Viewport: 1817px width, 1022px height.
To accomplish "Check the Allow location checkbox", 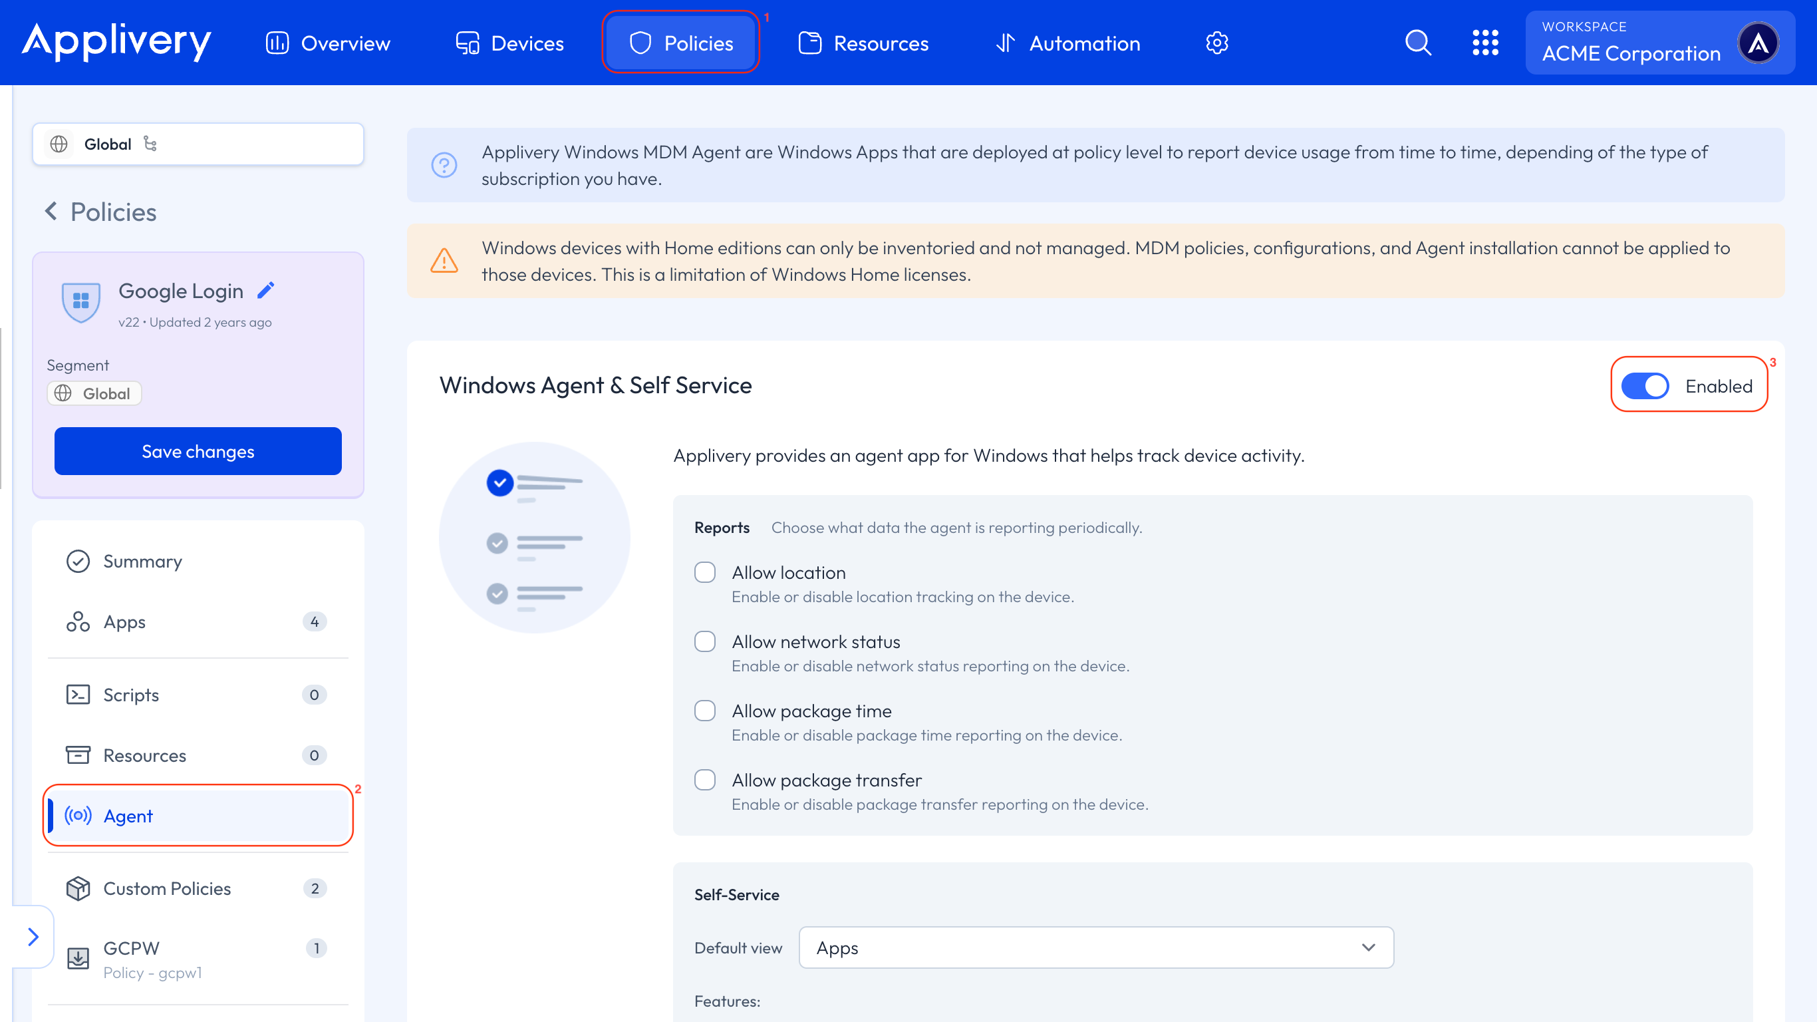I will click(704, 572).
